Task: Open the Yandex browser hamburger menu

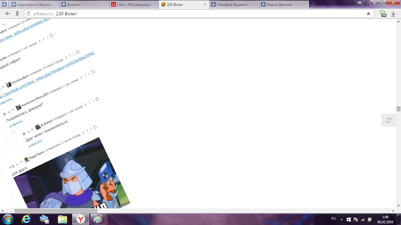Action: pyautogui.click(x=359, y=3)
